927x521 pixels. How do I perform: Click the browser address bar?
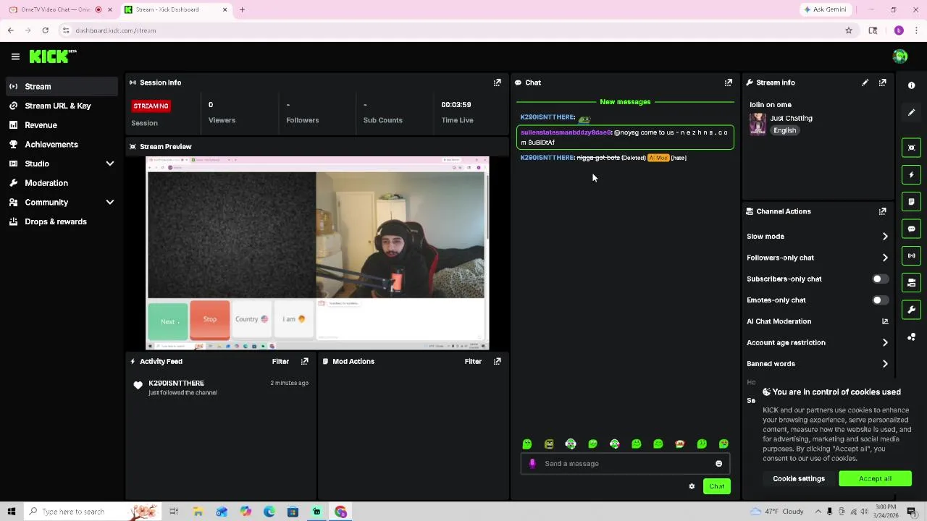click(x=456, y=30)
